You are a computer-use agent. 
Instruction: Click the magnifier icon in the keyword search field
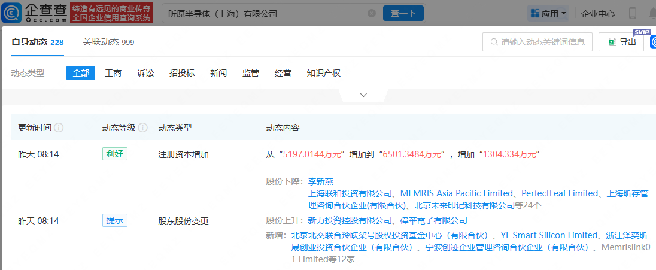[494, 42]
